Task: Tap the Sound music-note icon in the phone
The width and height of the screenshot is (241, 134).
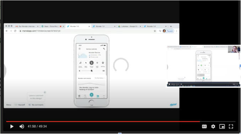Action: tap(80, 63)
